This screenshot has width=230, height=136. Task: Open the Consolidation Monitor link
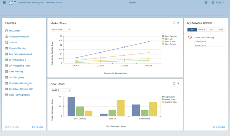(x=19, y=37)
